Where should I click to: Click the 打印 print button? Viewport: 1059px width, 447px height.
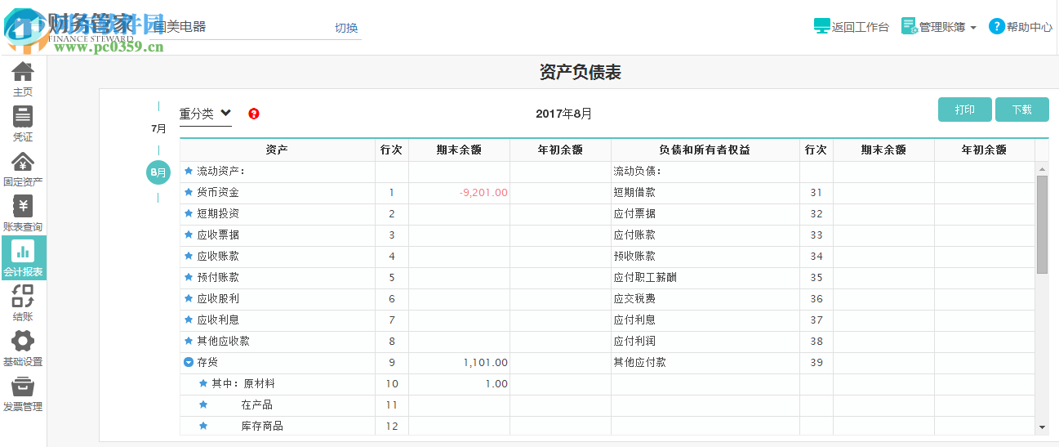click(x=965, y=110)
